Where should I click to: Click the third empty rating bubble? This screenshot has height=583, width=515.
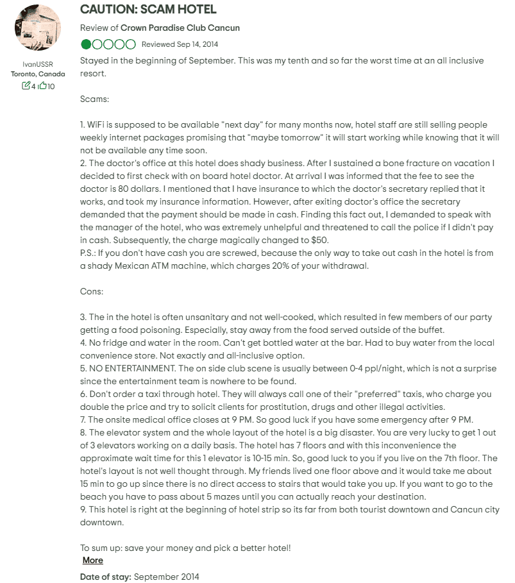point(108,44)
